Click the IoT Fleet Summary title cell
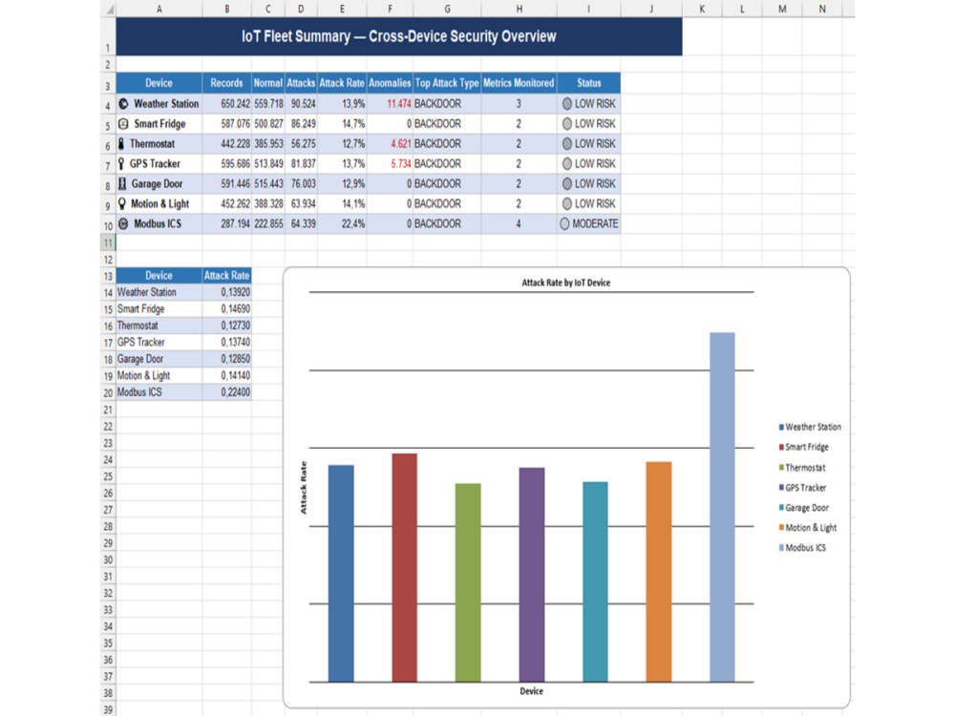The width and height of the screenshot is (955, 716). pyautogui.click(x=399, y=36)
